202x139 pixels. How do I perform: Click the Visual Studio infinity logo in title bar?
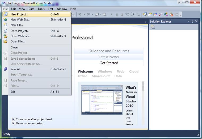pos(3,3)
